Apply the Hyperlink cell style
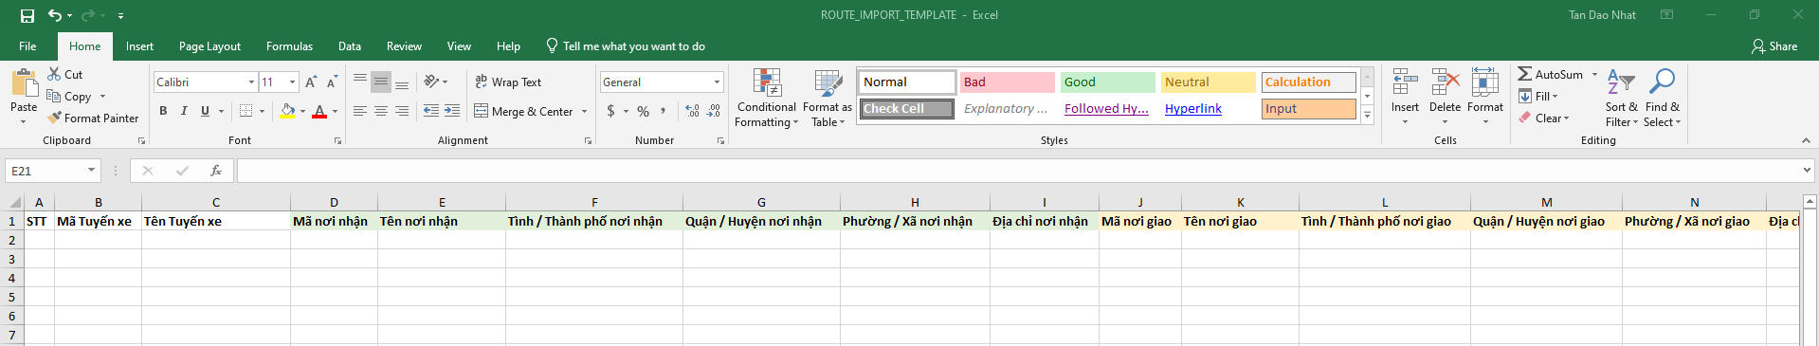The height and width of the screenshot is (346, 1819). [1208, 109]
